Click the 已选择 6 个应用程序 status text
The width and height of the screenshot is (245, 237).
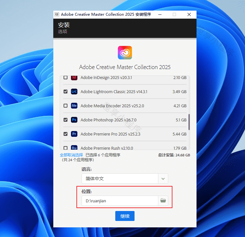tap(103, 155)
